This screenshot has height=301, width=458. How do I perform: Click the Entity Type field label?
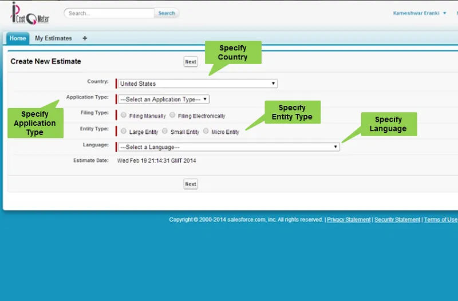[94, 129]
